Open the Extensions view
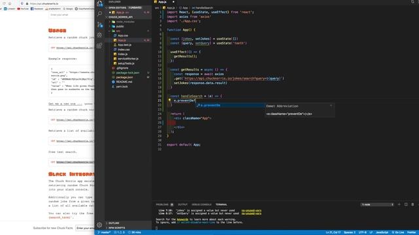This screenshot has height=235, width=419. coord(100,46)
